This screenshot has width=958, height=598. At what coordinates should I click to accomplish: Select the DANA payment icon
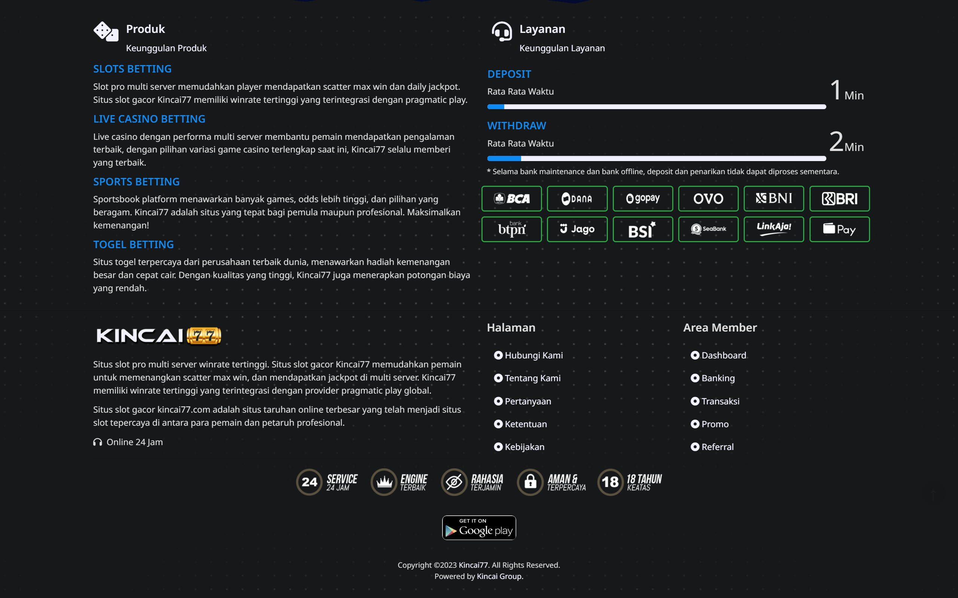[578, 198]
